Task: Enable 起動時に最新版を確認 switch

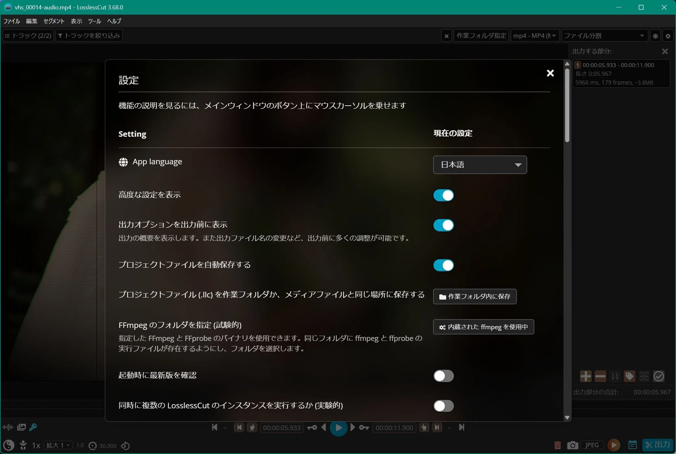Action: click(444, 376)
